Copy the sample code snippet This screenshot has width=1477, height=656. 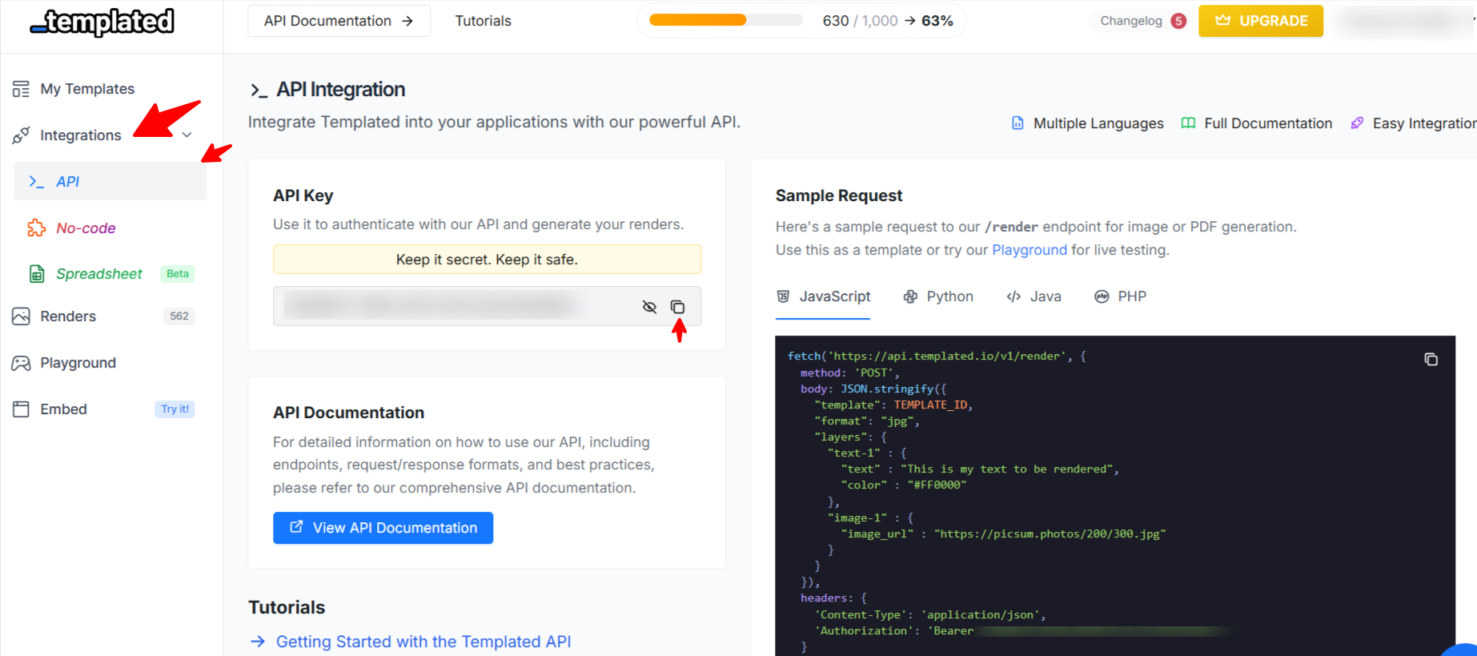[x=1431, y=360]
